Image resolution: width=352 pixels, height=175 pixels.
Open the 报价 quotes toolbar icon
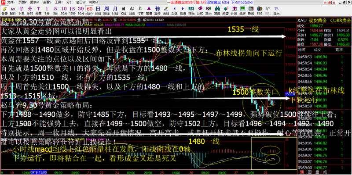13,11
